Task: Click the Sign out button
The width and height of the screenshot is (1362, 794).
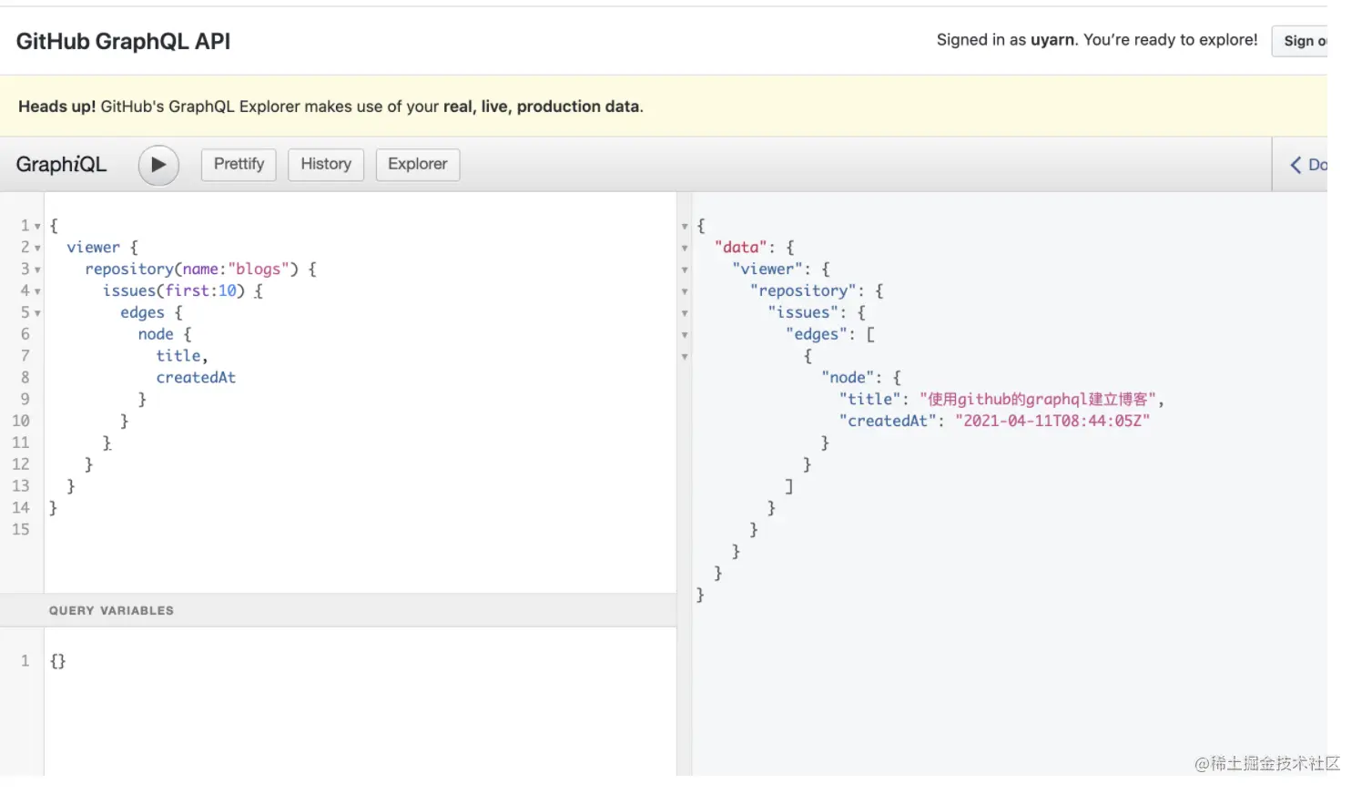Action: tap(1303, 41)
